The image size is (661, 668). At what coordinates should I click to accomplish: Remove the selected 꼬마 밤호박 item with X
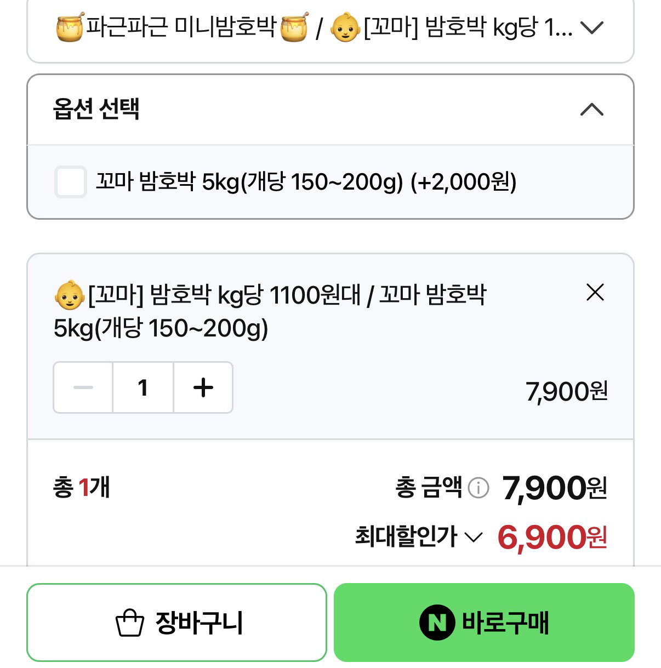[595, 293]
